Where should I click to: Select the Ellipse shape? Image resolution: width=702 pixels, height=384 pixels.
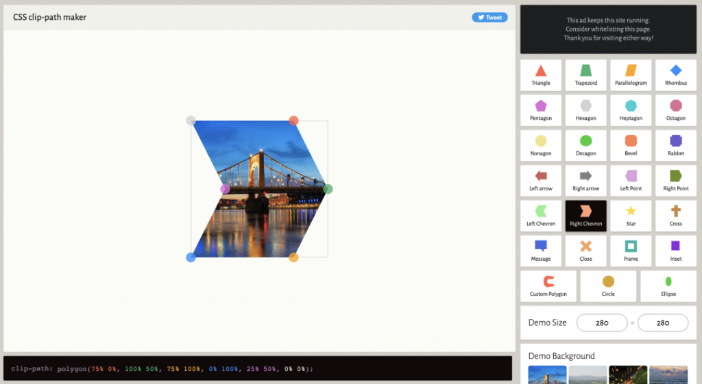click(668, 286)
